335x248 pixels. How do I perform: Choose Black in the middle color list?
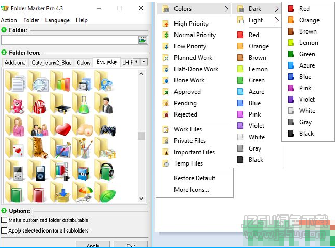[257, 160]
